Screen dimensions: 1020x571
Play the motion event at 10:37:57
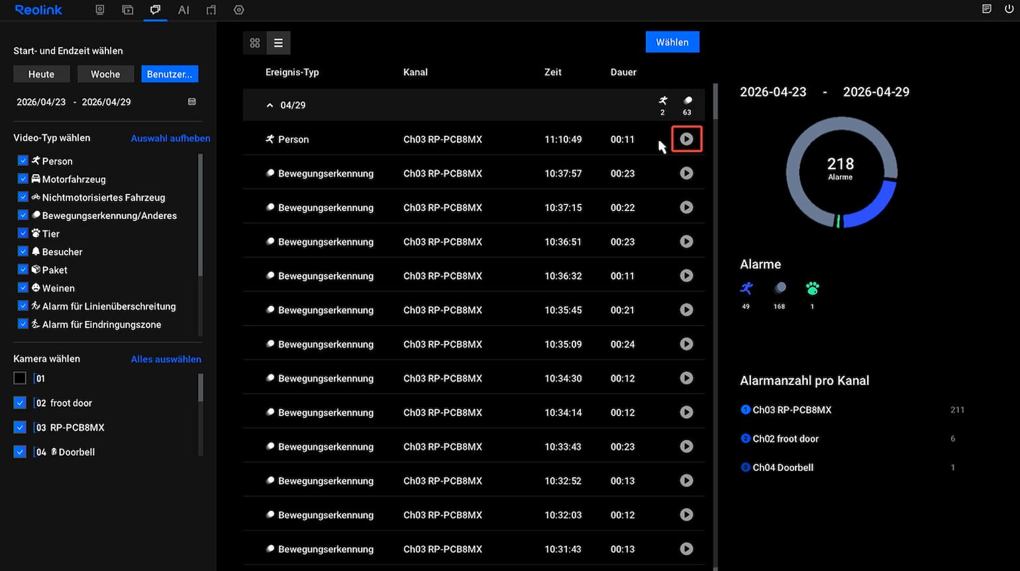(x=687, y=173)
